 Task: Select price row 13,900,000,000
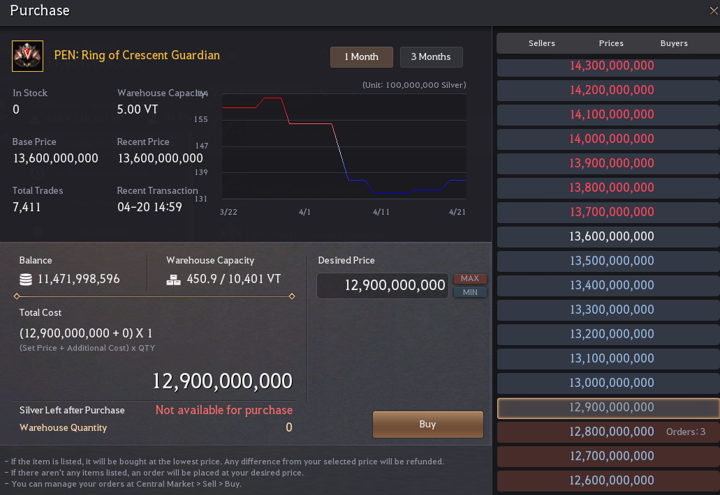click(608, 164)
